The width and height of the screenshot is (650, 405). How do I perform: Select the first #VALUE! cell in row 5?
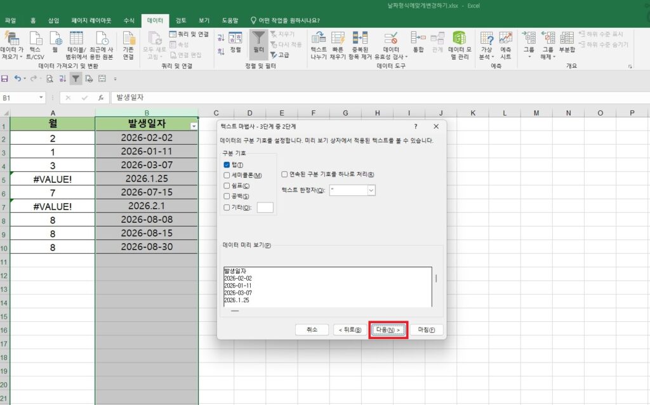[53, 179]
